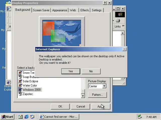161x120 pixels.
Task: Expand the Links toolbar chevron in IE
Action: tap(123, 25)
